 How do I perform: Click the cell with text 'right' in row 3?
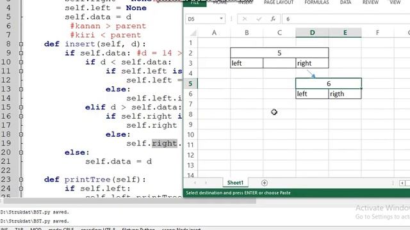tap(312, 63)
